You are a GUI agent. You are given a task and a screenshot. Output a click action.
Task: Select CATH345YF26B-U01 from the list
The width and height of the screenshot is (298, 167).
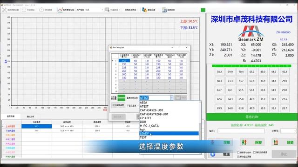point(169,114)
